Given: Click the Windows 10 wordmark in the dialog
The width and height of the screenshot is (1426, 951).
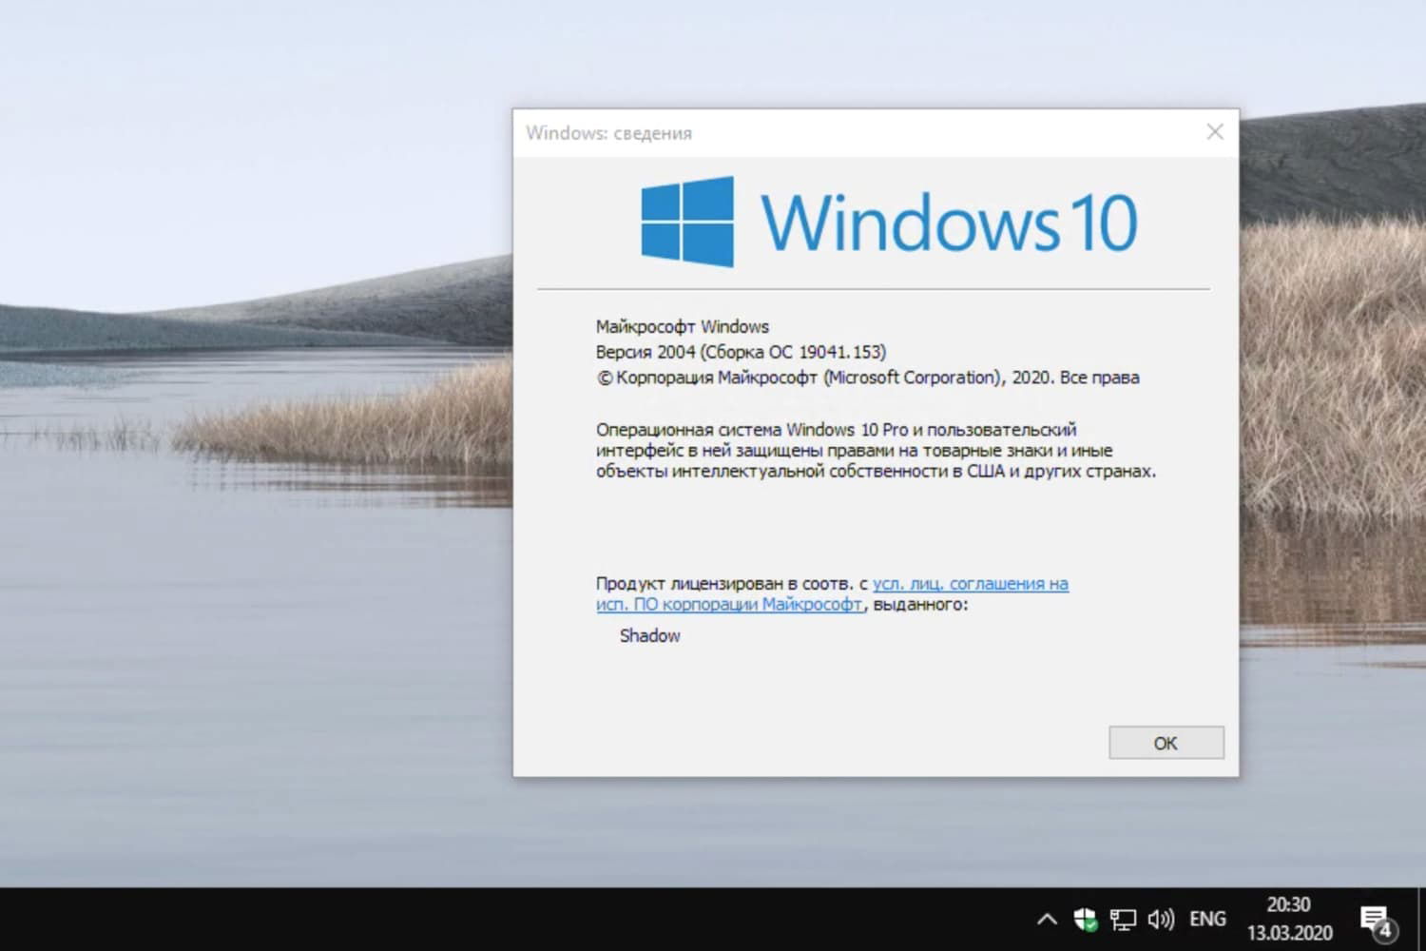Looking at the screenshot, I should [x=949, y=221].
